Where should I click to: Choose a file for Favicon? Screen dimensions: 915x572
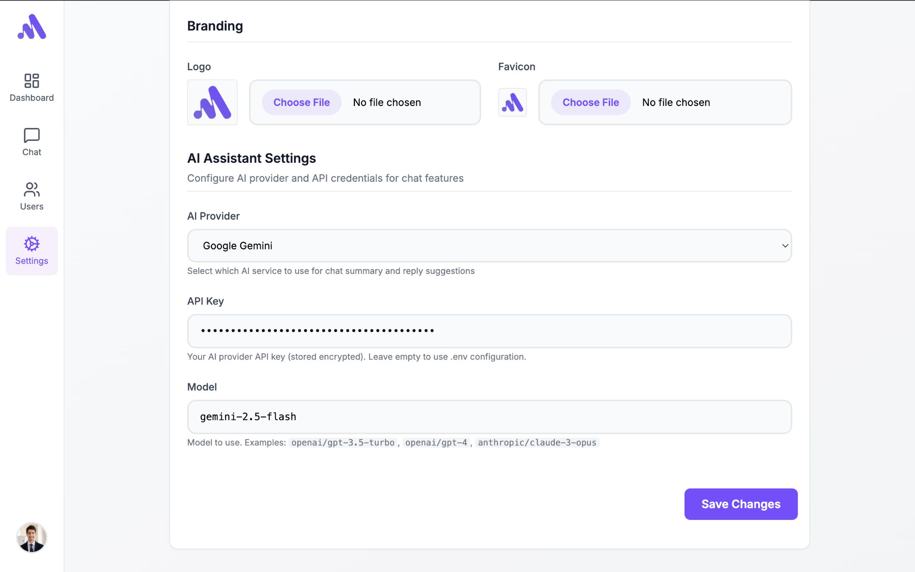click(x=591, y=103)
